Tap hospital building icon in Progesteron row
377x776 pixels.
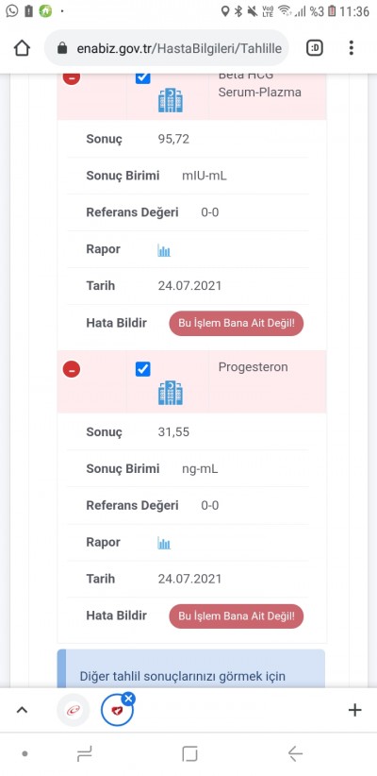(171, 393)
